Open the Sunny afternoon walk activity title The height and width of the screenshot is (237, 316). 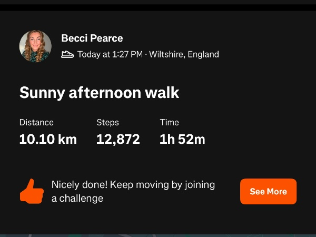point(100,93)
